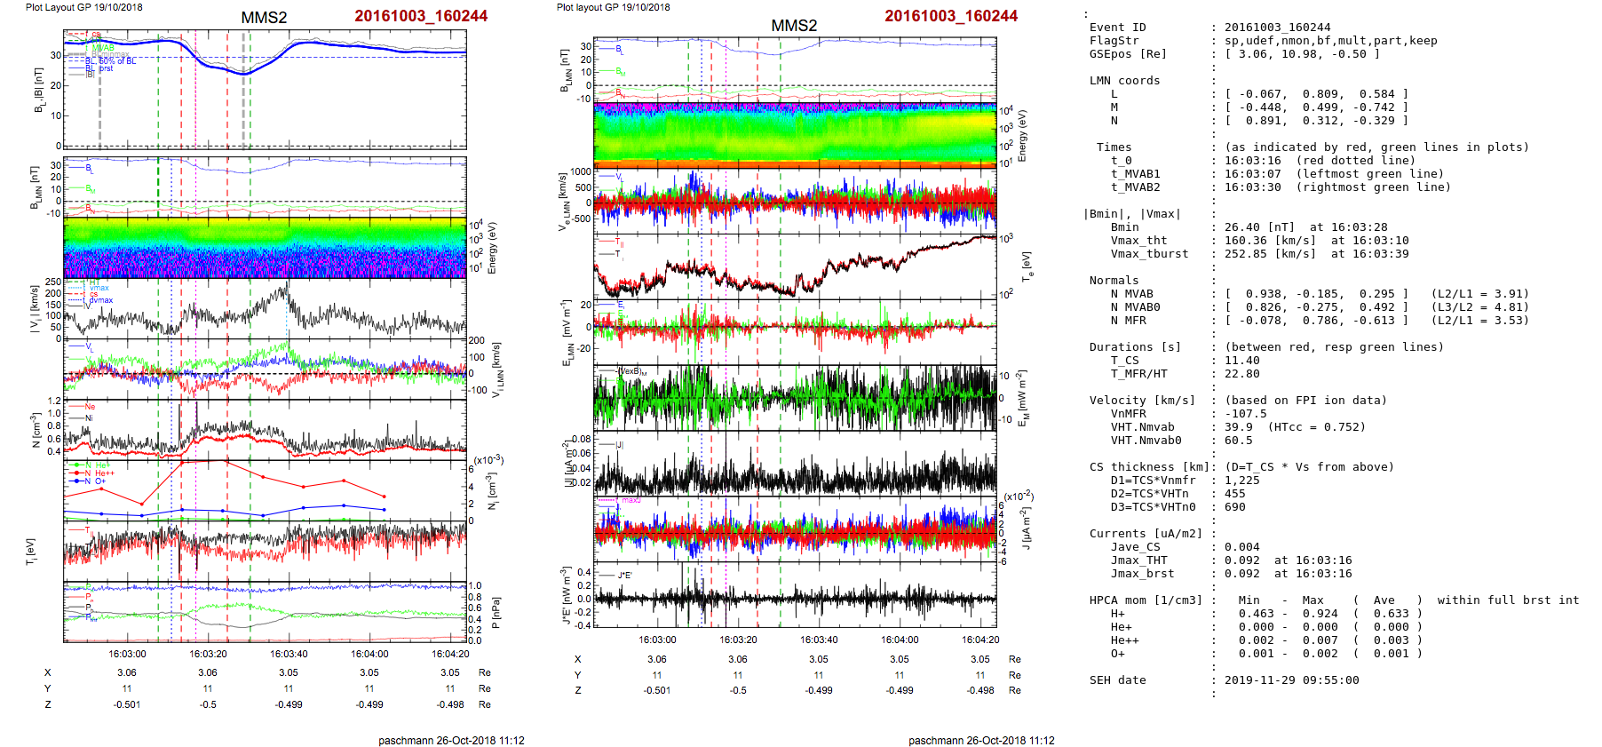Select the T_MFR/HT duration value 22.80
The height and width of the screenshot is (747, 1602).
point(1241,374)
